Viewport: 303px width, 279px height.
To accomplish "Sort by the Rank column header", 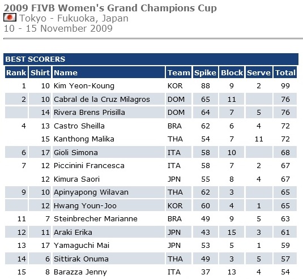I will 16,72.
